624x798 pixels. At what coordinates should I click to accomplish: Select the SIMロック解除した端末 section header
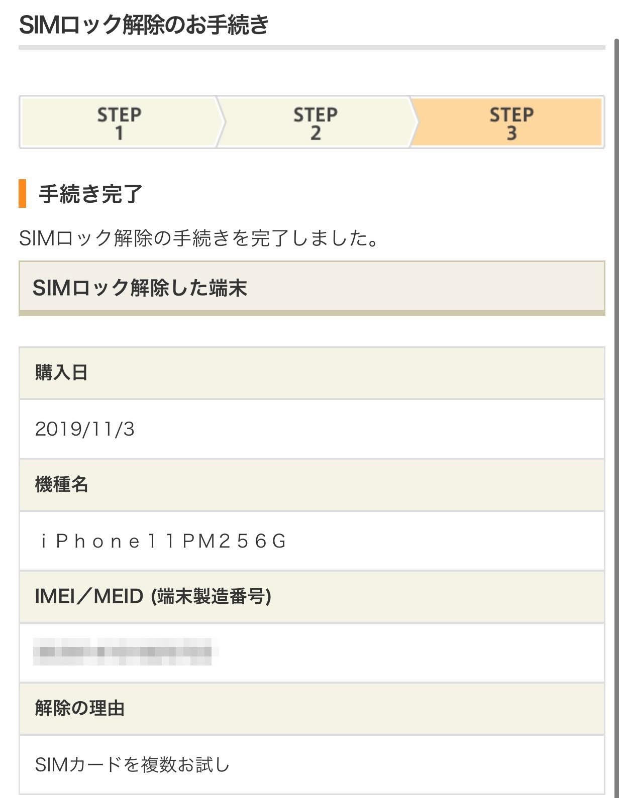pyautogui.click(x=140, y=288)
